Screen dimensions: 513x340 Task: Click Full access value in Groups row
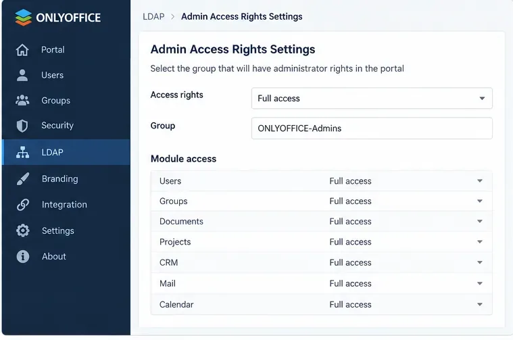pyautogui.click(x=350, y=201)
